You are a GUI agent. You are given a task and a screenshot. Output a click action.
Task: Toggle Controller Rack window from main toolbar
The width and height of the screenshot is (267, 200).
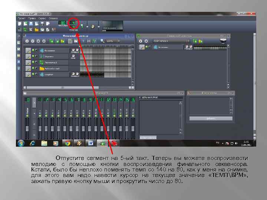pyautogui.click(x=53, y=30)
